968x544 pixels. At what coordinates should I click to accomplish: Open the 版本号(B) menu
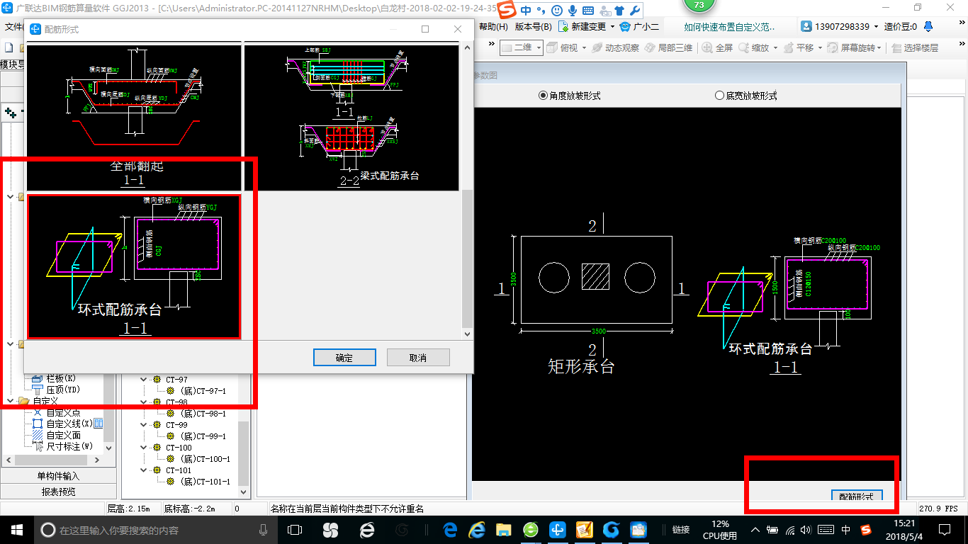tap(533, 27)
